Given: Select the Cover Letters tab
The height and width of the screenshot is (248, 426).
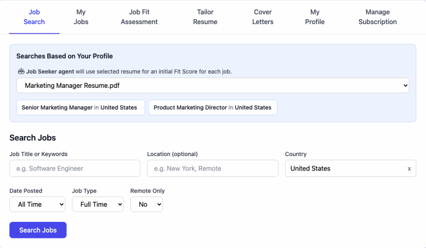Looking at the screenshot, I should click(263, 17).
